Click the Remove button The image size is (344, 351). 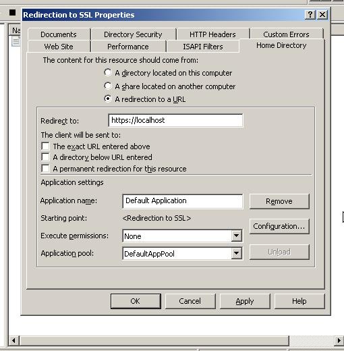(279, 201)
